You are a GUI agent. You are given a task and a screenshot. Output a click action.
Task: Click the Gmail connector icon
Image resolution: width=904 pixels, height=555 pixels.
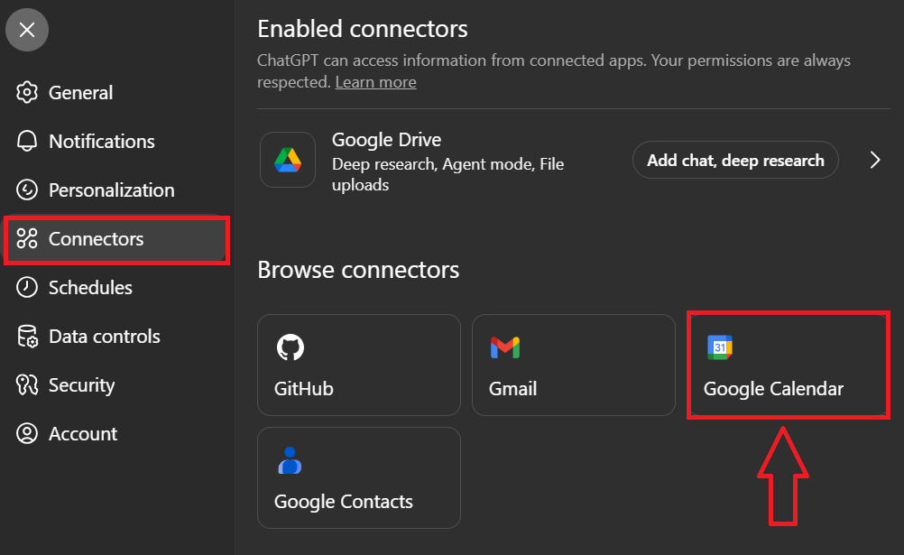click(503, 347)
